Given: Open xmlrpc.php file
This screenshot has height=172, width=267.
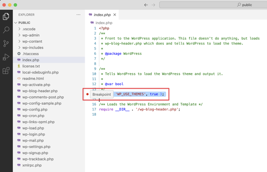Looking at the screenshot, I should (x=49, y=165).
